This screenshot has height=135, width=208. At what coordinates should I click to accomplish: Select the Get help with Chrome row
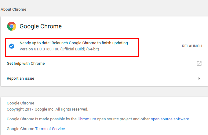click(26, 64)
